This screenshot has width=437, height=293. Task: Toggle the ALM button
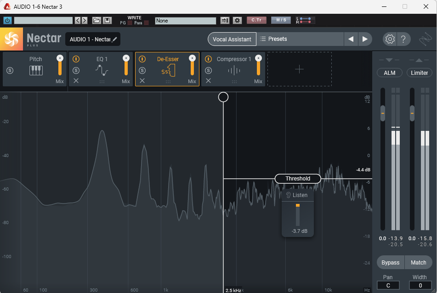click(390, 73)
